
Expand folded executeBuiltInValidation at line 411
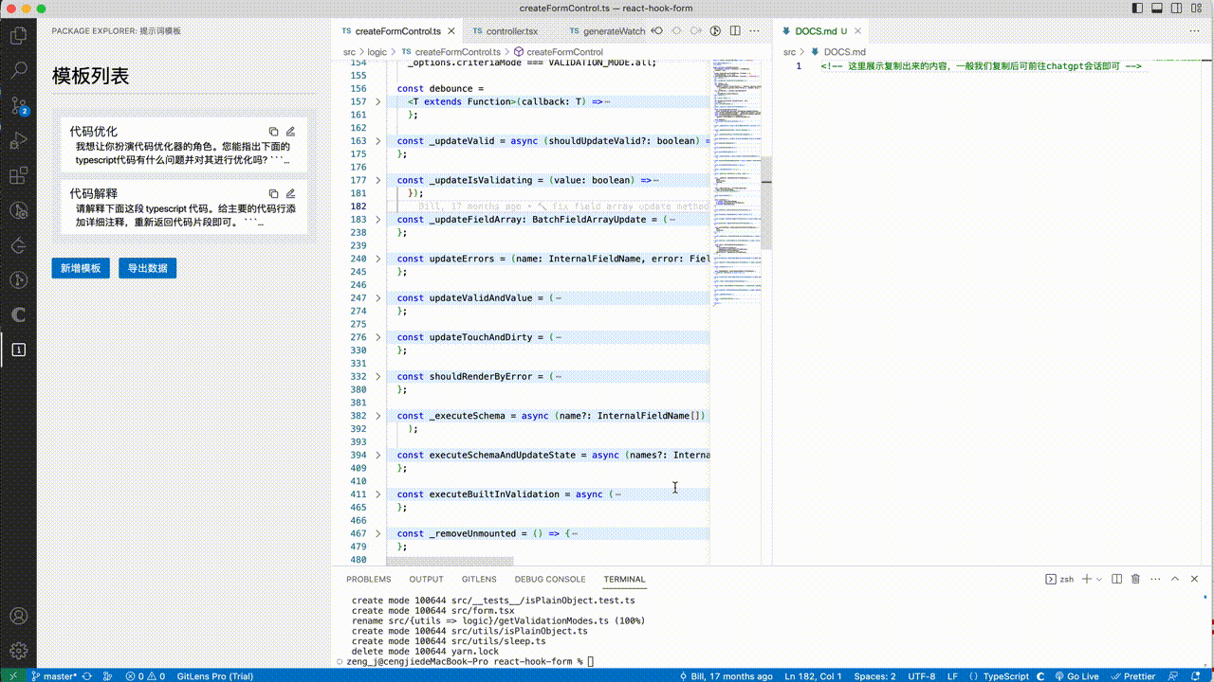coord(377,494)
